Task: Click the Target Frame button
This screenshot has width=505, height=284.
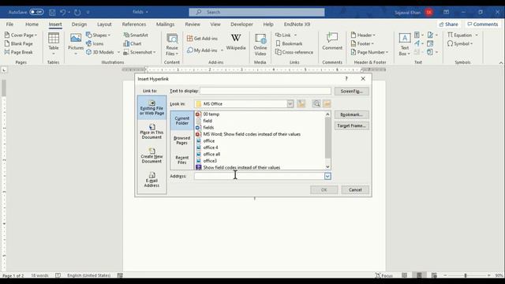Action: pyautogui.click(x=352, y=126)
